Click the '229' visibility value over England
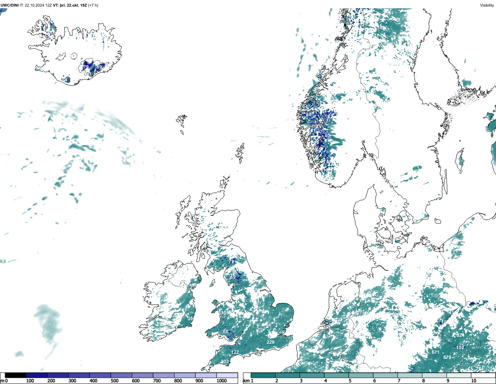The image size is (496, 384). pyautogui.click(x=270, y=342)
